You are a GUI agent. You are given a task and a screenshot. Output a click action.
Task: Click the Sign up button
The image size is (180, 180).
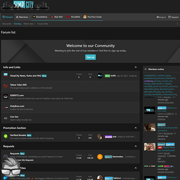[90, 57]
